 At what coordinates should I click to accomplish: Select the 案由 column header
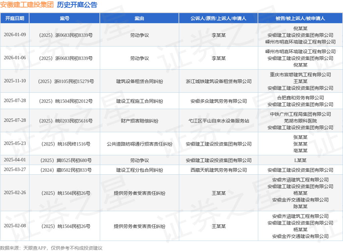coord(139,18)
